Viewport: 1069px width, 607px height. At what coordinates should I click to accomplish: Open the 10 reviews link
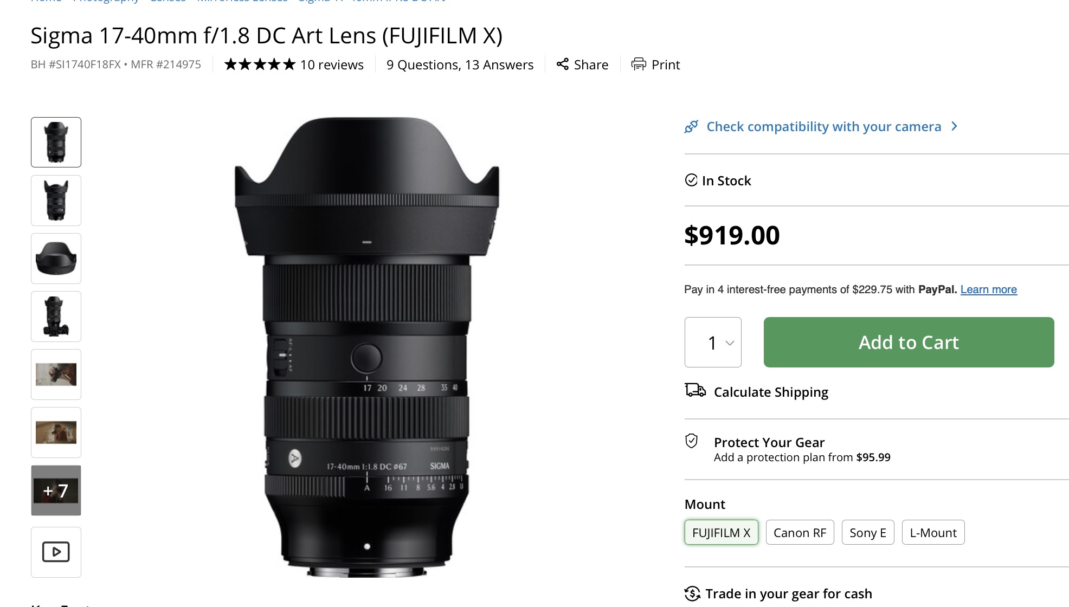[332, 65]
